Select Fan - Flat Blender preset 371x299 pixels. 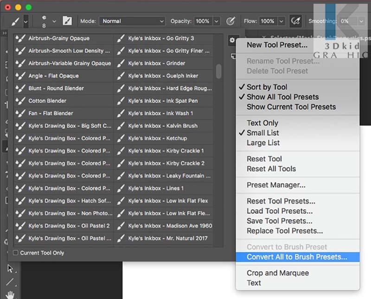click(64, 113)
